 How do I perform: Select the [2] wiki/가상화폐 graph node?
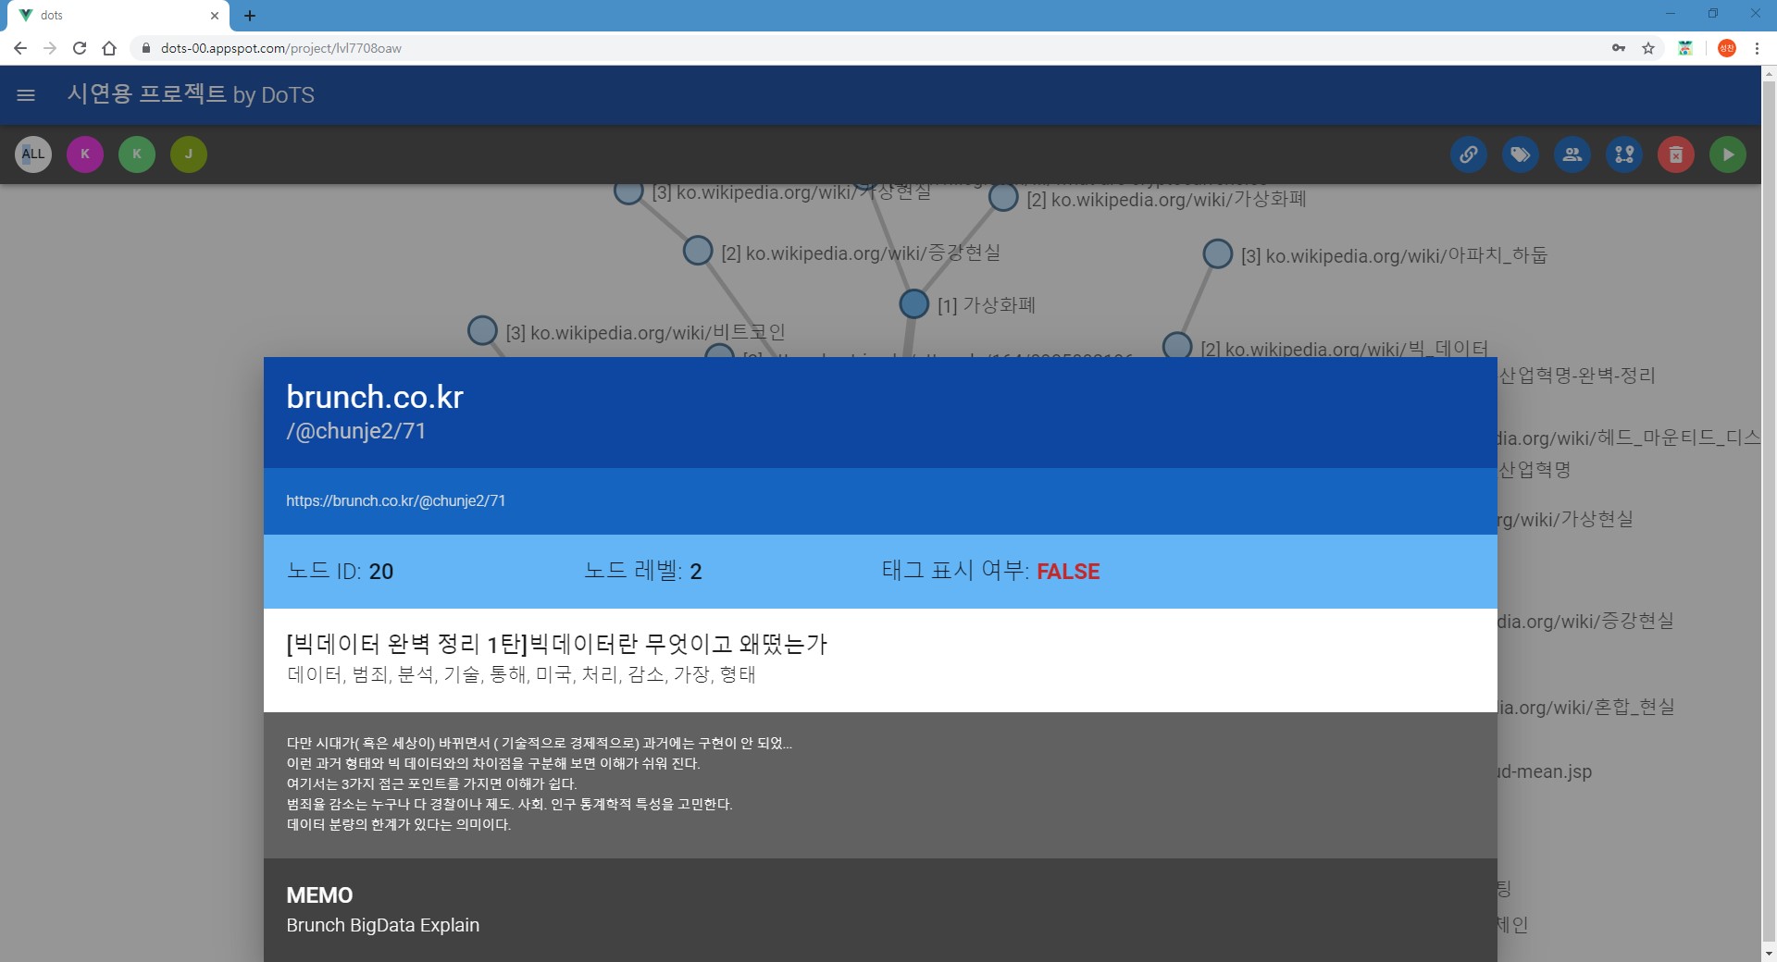point(1003,197)
